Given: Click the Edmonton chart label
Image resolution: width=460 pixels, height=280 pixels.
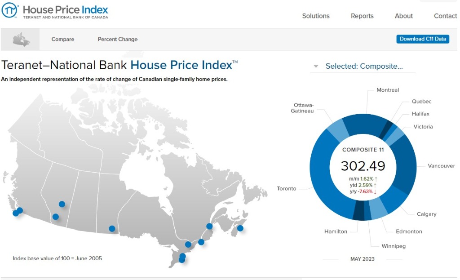Looking at the screenshot, I should click(409, 231).
